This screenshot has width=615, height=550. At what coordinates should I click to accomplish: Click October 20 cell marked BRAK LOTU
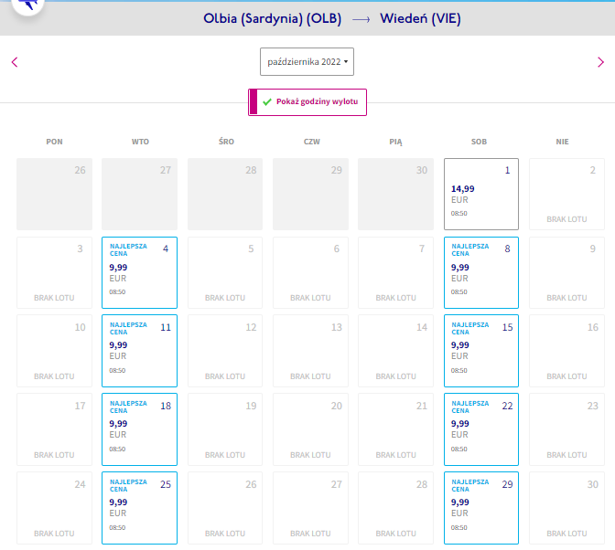[310, 429]
